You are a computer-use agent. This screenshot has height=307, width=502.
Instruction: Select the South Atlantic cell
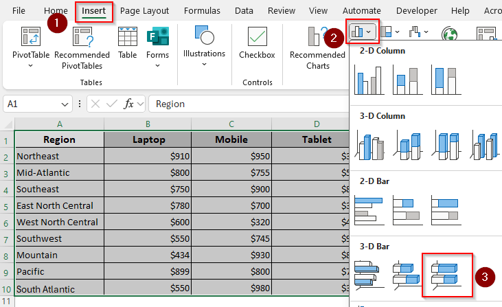[60, 288]
